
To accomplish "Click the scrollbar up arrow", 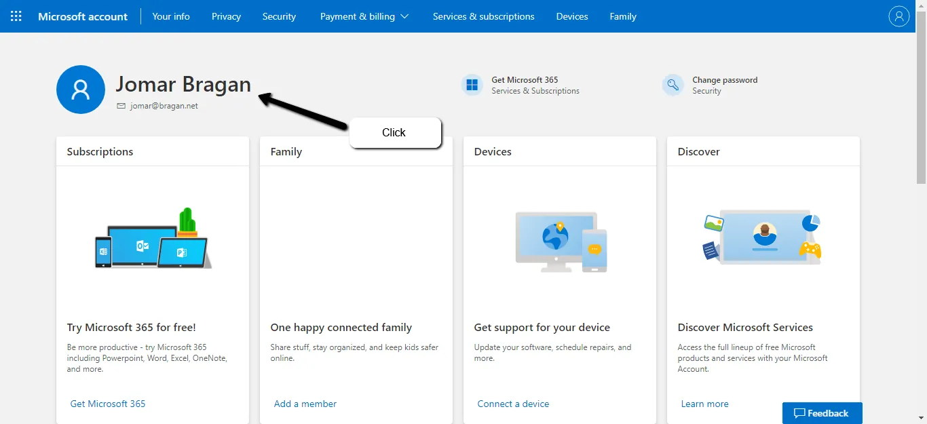I will click(921, 5).
